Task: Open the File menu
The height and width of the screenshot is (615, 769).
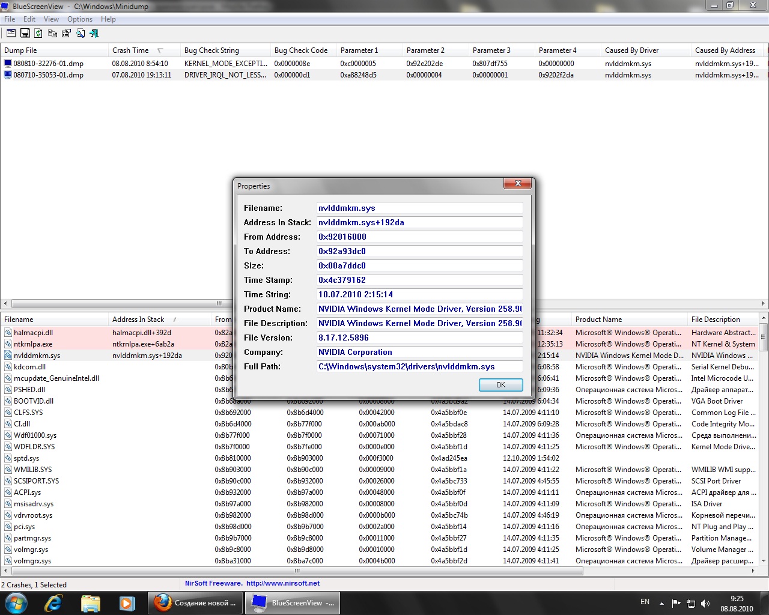Action: pyautogui.click(x=10, y=19)
